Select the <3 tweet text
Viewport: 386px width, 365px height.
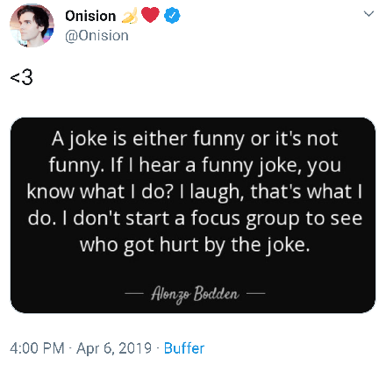[21, 77]
